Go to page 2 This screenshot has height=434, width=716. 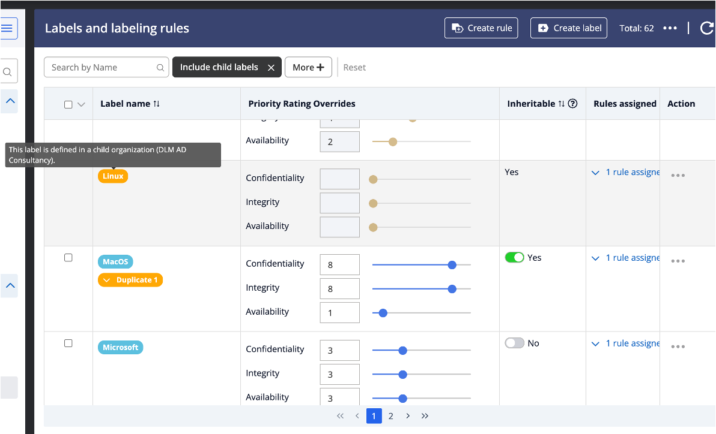coord(390,416)
